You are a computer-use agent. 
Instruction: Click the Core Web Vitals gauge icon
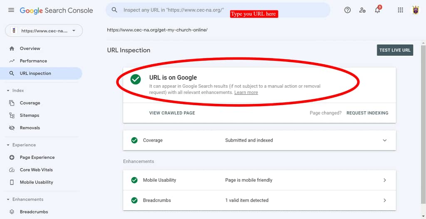pyautogui.click(x=12, y=170)
